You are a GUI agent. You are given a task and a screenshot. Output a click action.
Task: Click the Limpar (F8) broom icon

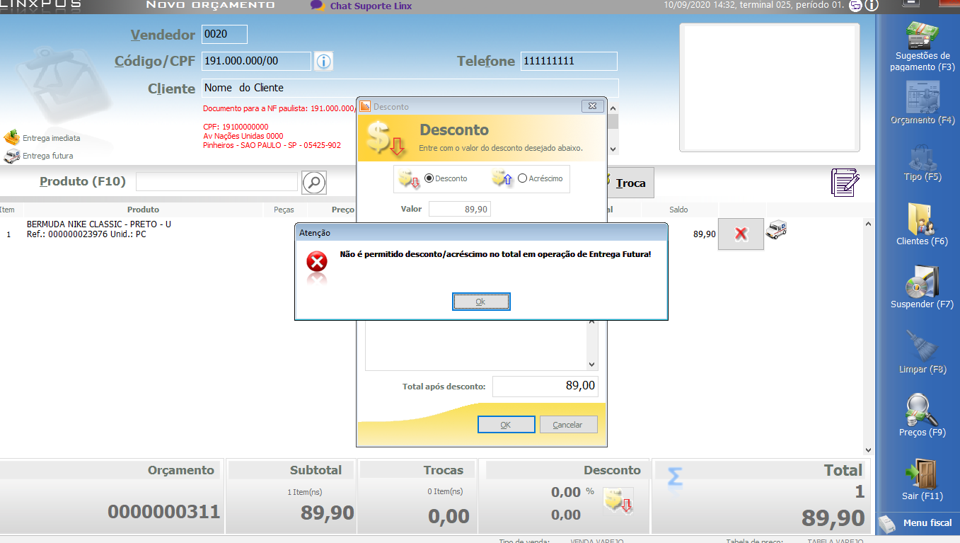click(923, 352)
